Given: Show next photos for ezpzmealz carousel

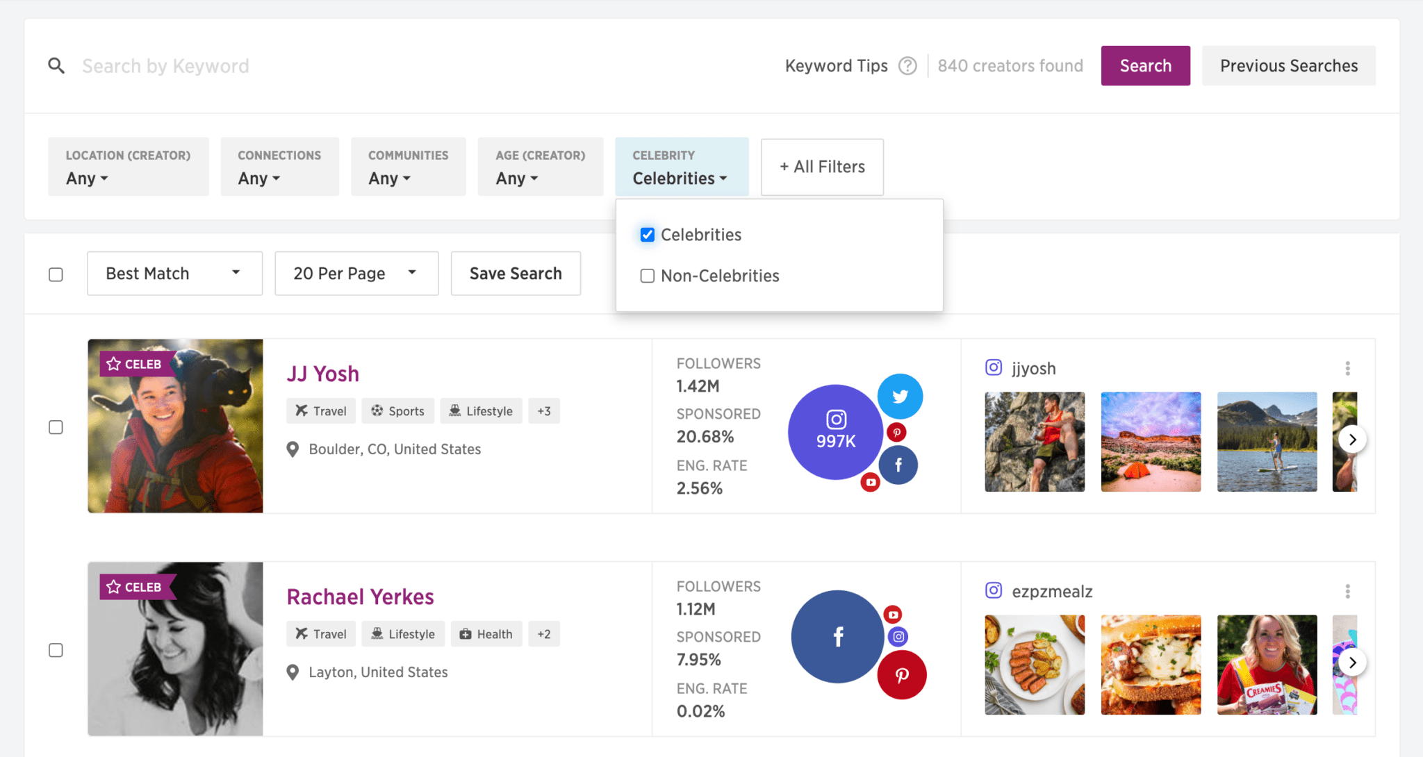Looking at the screenshot, I should point(1352,663).
